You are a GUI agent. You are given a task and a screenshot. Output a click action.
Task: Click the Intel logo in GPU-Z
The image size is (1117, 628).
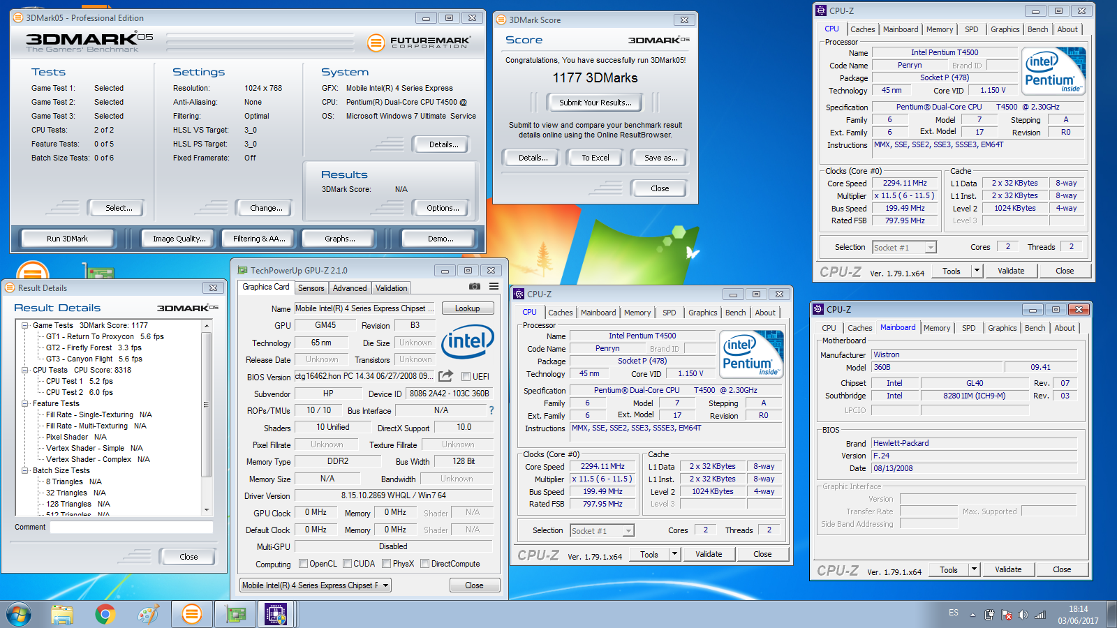tap(468, 341)
